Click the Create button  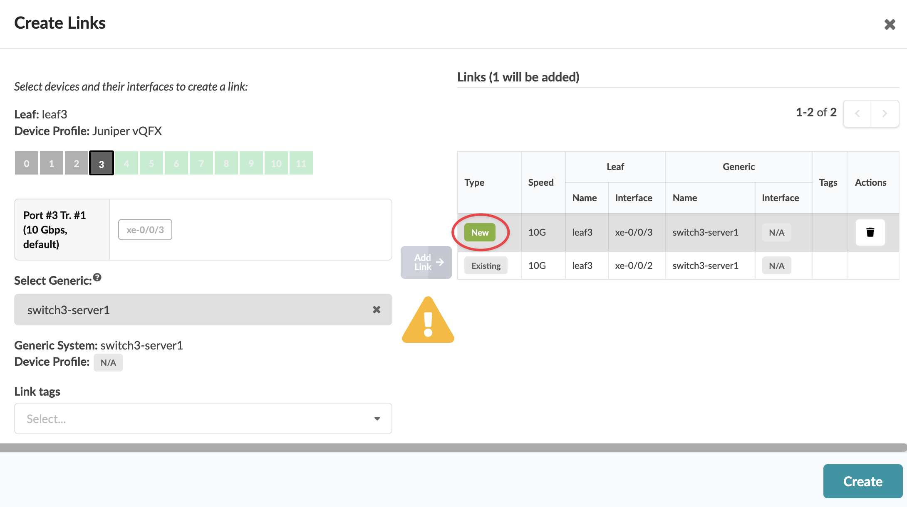click(862, 481)
